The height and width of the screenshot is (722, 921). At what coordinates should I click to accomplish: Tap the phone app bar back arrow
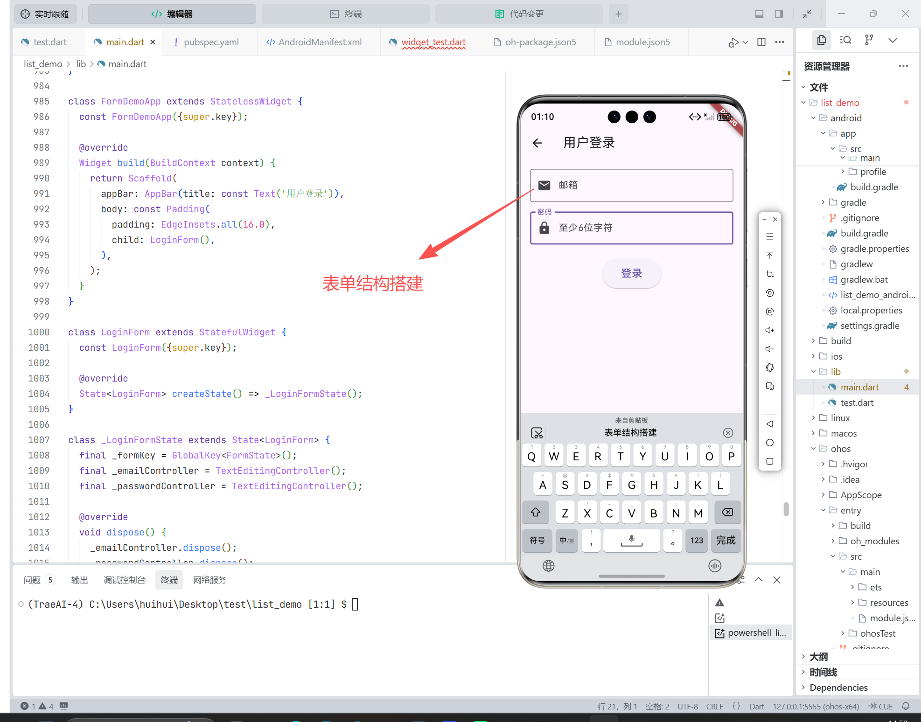tap(537, 143)
